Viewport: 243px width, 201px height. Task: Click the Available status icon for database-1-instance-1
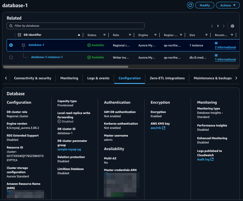[89, 57]
